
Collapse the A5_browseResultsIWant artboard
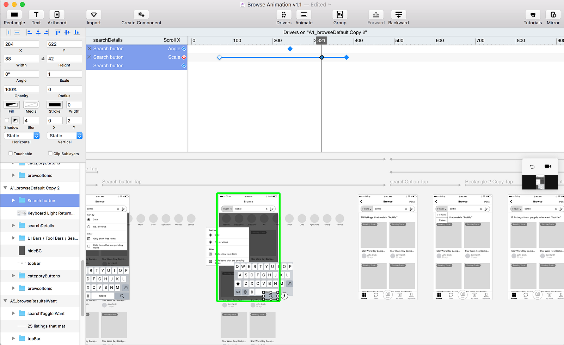point(5,301)
